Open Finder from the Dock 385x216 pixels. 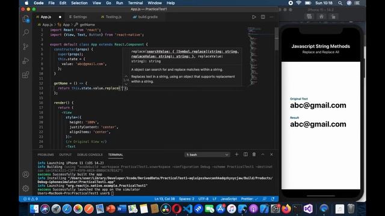34,209
